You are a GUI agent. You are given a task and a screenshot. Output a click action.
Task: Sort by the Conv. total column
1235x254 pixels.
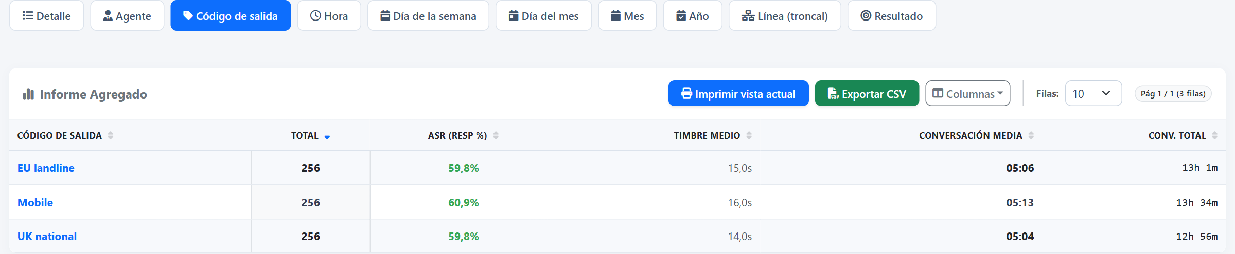pyautogui.click(x=1183, y=135)
